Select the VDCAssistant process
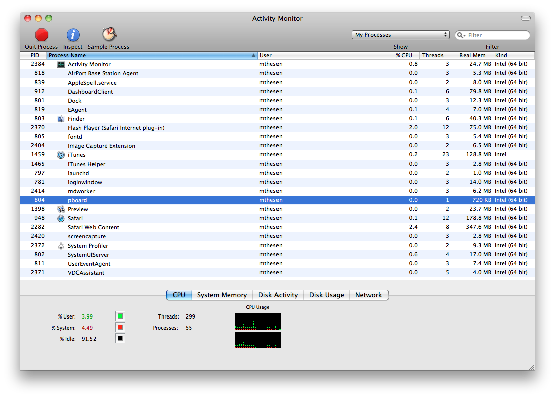This screenshot has height=398, width=555. pos(277,273)
